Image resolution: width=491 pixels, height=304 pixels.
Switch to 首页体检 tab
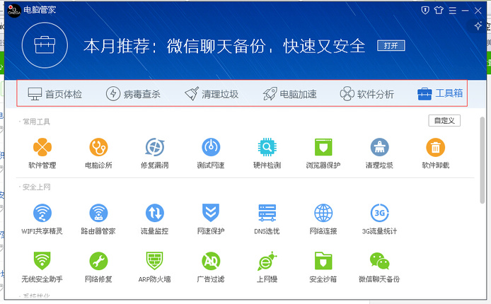click(x=54, y=94)
